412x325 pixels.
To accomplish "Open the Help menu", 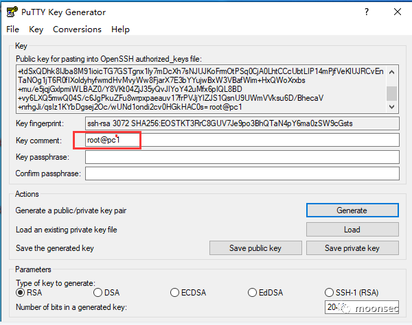I will pyautogui.click(x=120, y=29).
